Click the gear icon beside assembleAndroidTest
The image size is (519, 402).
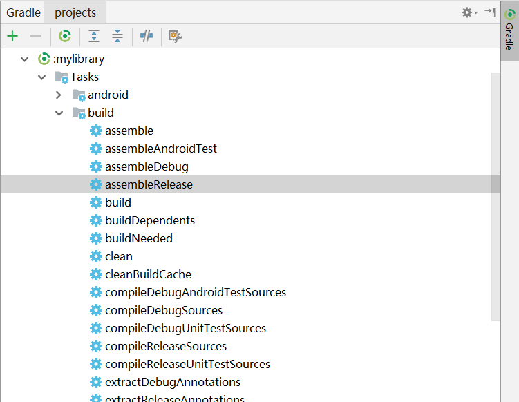pos(96,149)
